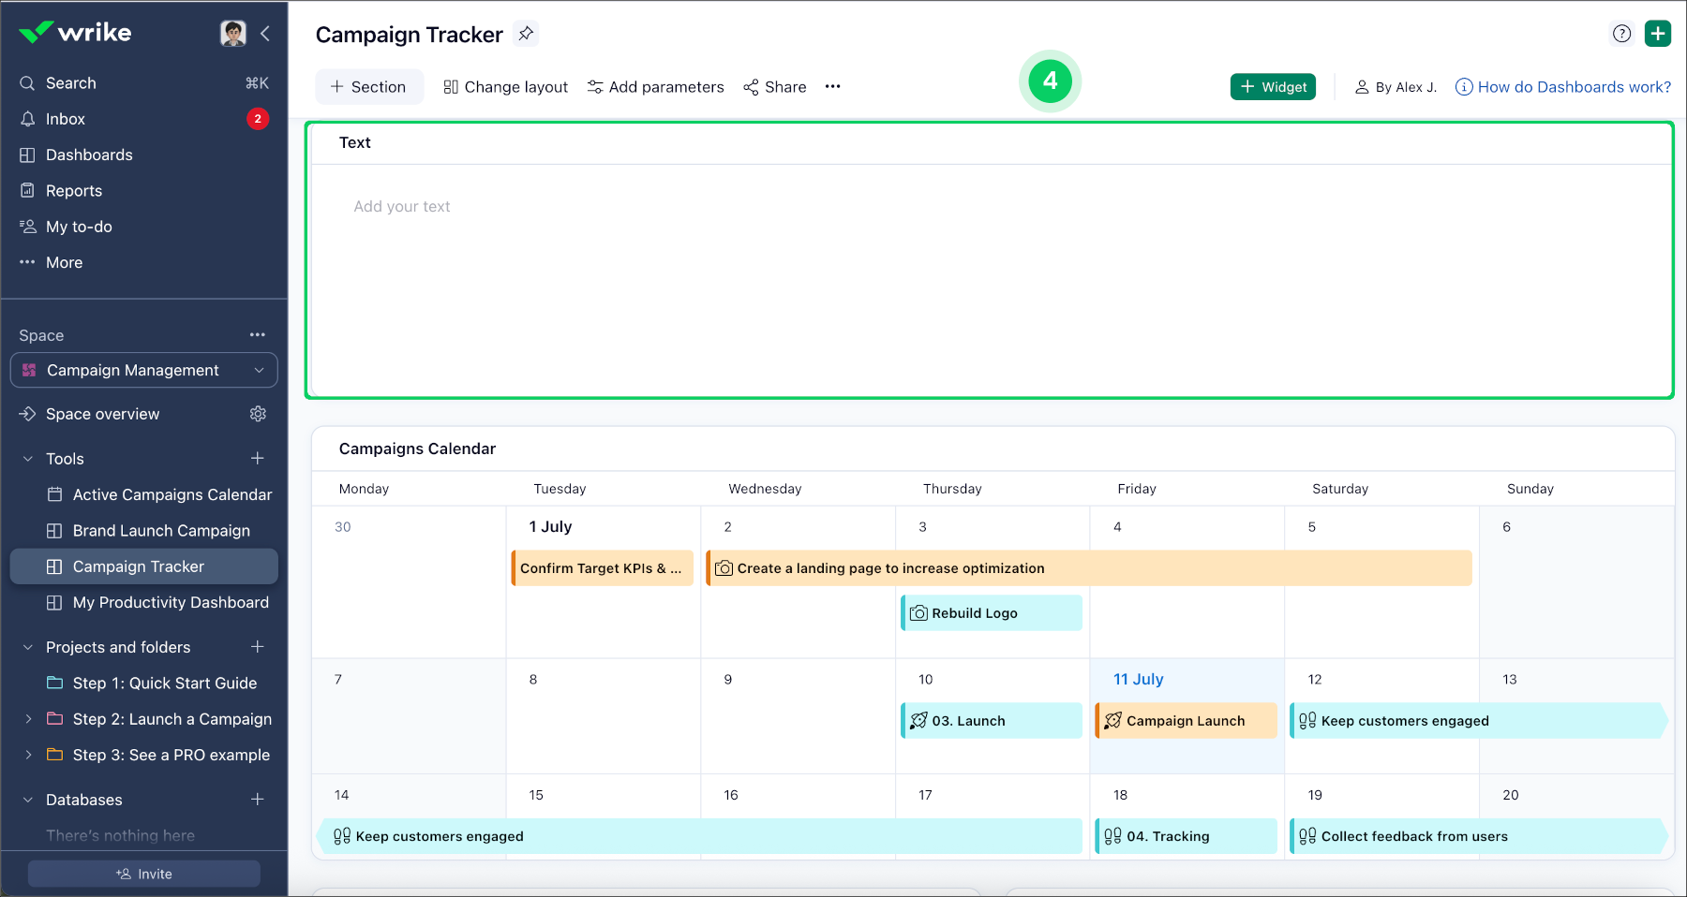Open Inbox from the sidebar

point(66,119)
